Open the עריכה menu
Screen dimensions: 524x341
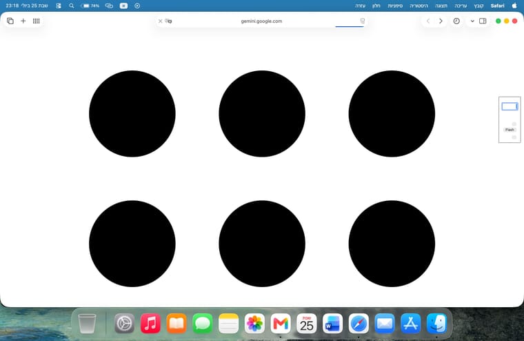tap(461, 6)
